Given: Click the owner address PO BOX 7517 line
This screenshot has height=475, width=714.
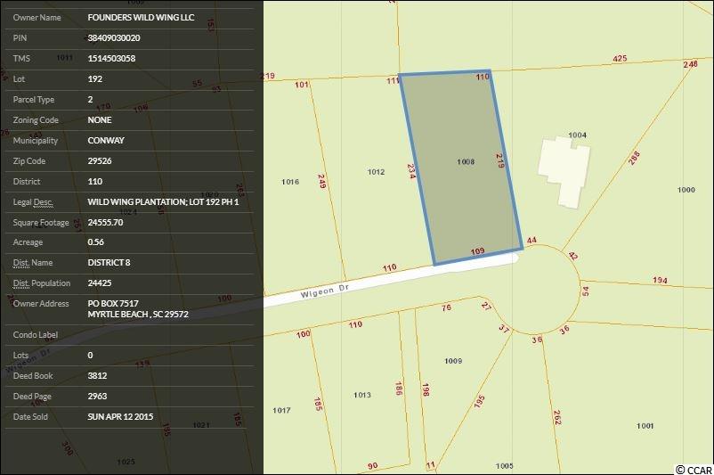Looking at the screenshot, I should point(113,304).
